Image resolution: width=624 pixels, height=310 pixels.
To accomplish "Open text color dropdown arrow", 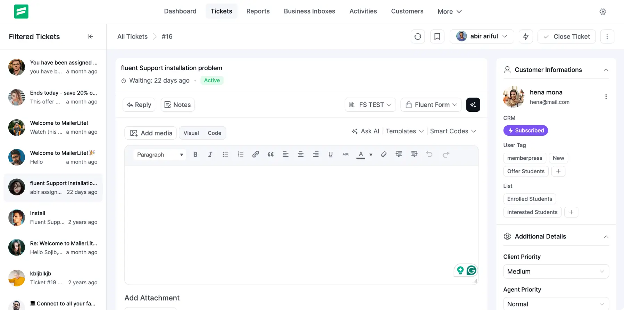I will [371, 155].
